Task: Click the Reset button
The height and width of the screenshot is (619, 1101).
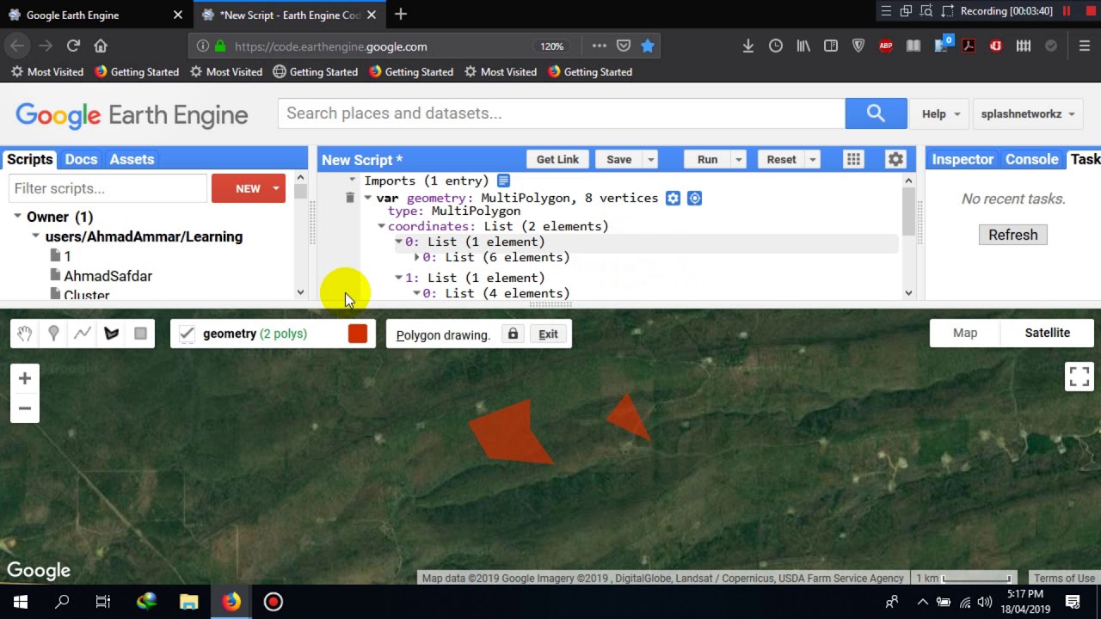Action: (781, 159)
